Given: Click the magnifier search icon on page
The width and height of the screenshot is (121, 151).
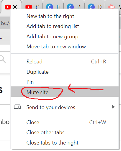Looking at the screenshot, I should tap(3, 59).
